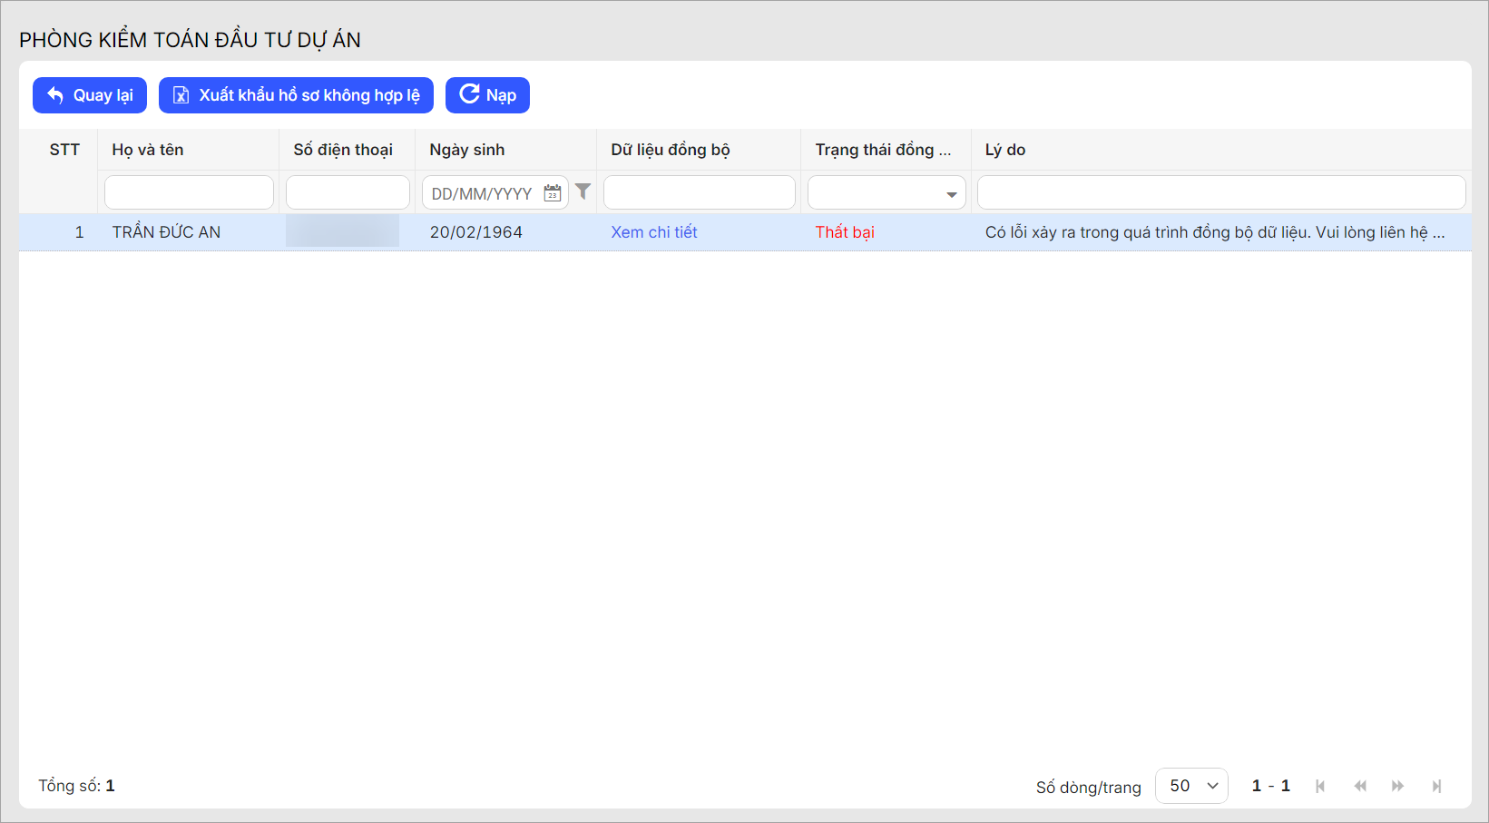Go to the first page of results
1489x823 pixels.
(1320, 786)
